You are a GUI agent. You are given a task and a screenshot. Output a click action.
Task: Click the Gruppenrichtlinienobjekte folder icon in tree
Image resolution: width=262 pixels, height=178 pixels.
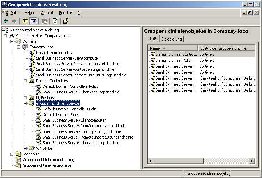coord(32,103)
